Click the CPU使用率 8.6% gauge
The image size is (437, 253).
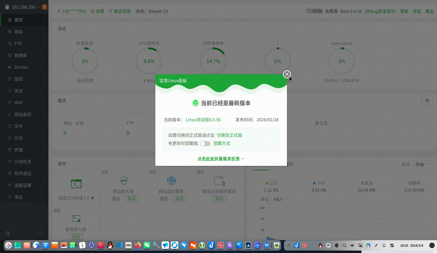pyautogui.click(x=149, y=61)
